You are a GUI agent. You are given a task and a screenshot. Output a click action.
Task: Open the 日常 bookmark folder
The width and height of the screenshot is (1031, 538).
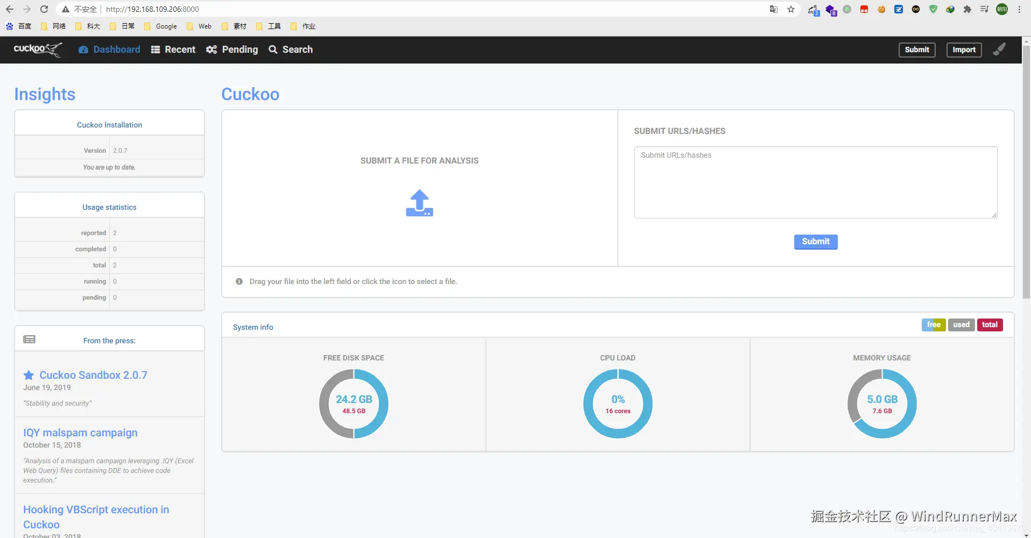(122, 26)
